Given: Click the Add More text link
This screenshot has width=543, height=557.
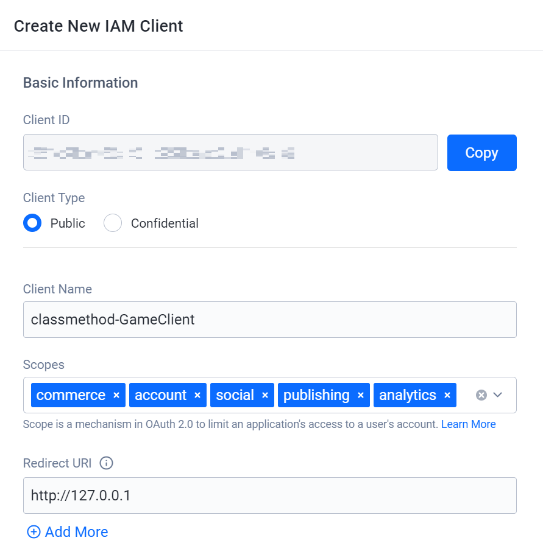Looking at the screenshot, I should [76, 532].
